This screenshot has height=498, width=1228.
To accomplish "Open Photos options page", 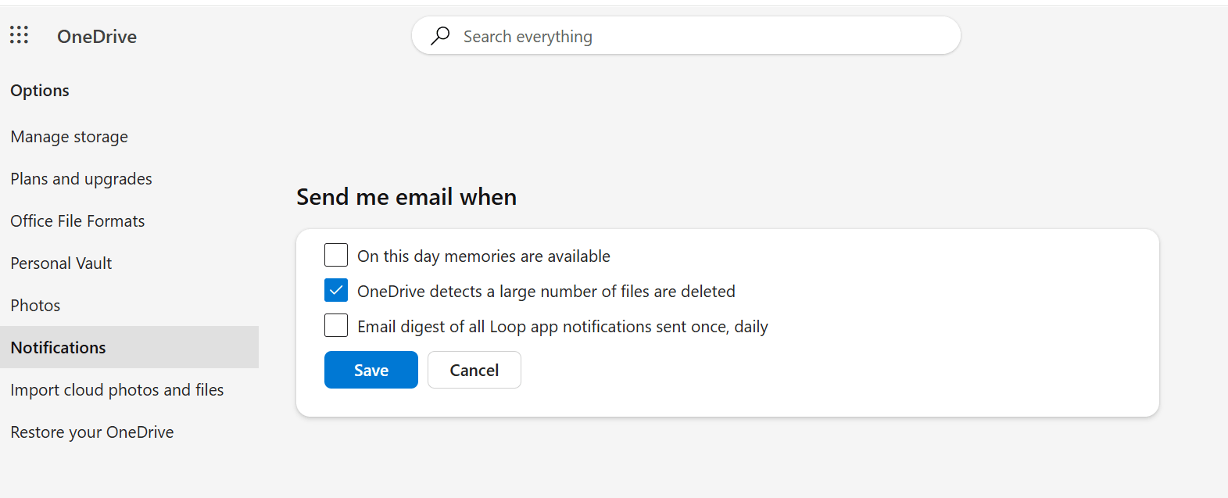I will coord(35,306).
